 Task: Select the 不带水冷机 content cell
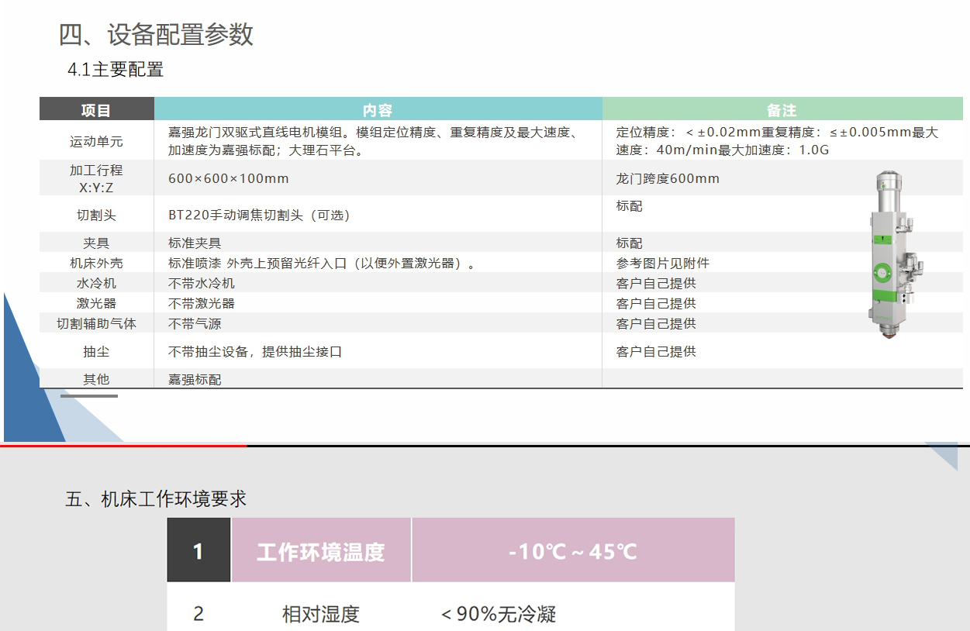point(202,284)
